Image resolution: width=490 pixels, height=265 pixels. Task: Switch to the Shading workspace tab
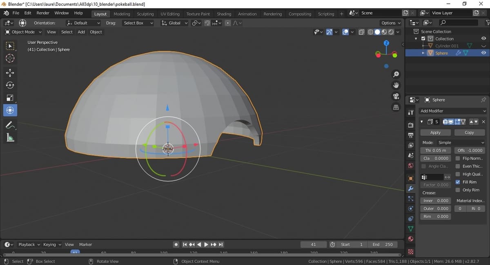224,14
